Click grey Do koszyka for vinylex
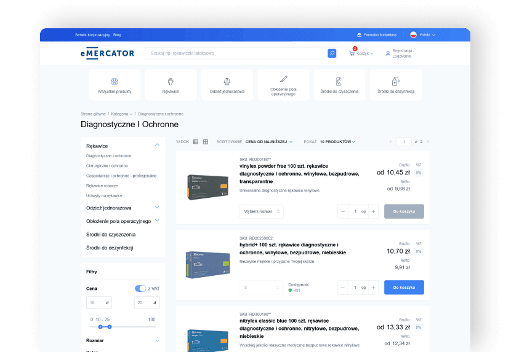 404,211
